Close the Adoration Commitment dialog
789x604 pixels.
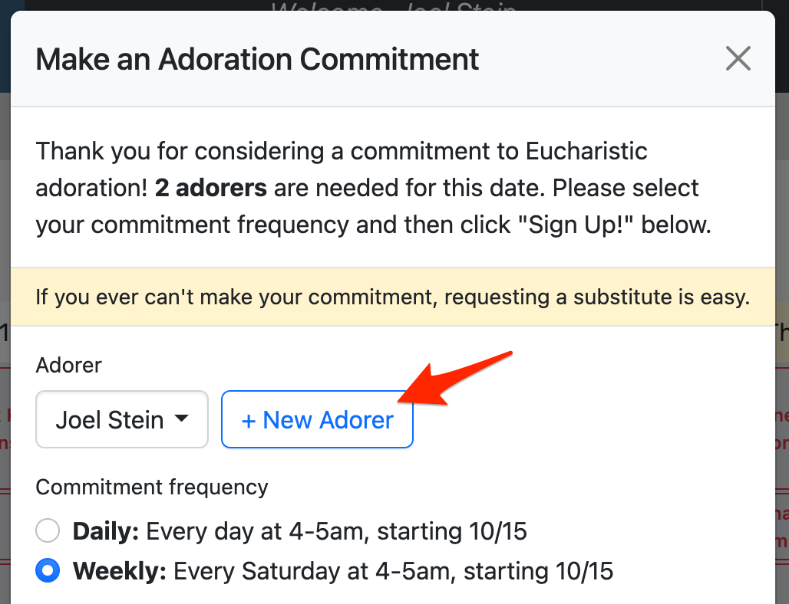click(738, 59)
